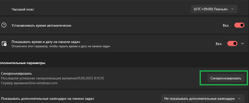The image size is (249, 103).
Task: Click the 'Отключите этот параметр' description text
Action: [61, 46]
